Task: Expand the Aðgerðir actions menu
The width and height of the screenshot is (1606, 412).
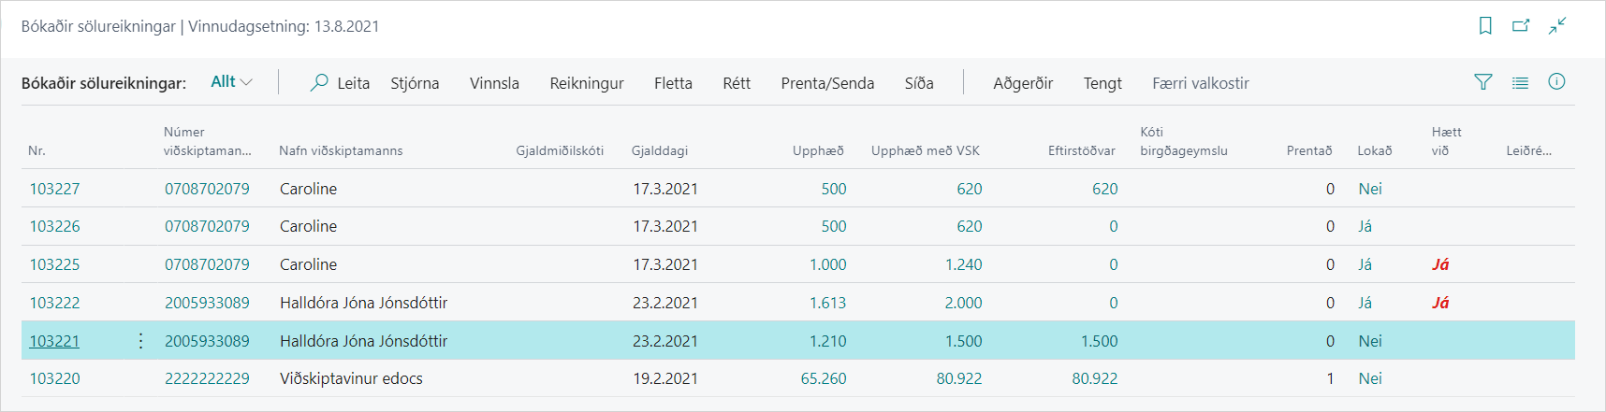Action: tap(1023, 83)
